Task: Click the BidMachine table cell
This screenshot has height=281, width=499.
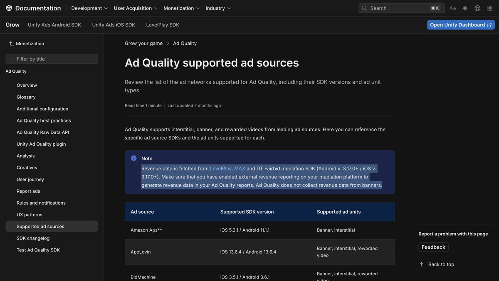Action: (x=143, y=277)
